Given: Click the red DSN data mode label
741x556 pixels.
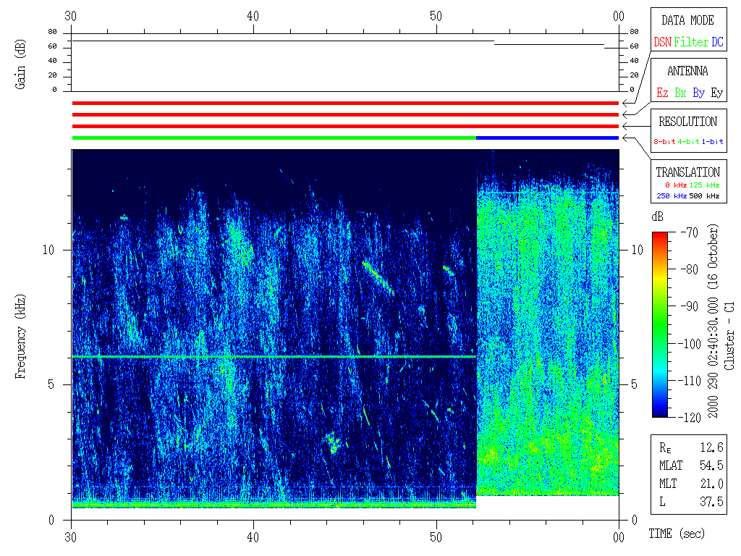Looking at the screenshot, I should click(x=662, y=43).
